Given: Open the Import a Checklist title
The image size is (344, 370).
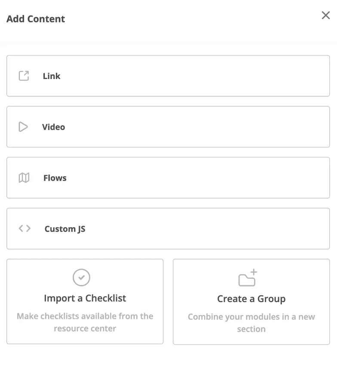Looking at the screenshot, I should [x=85, y=298].
